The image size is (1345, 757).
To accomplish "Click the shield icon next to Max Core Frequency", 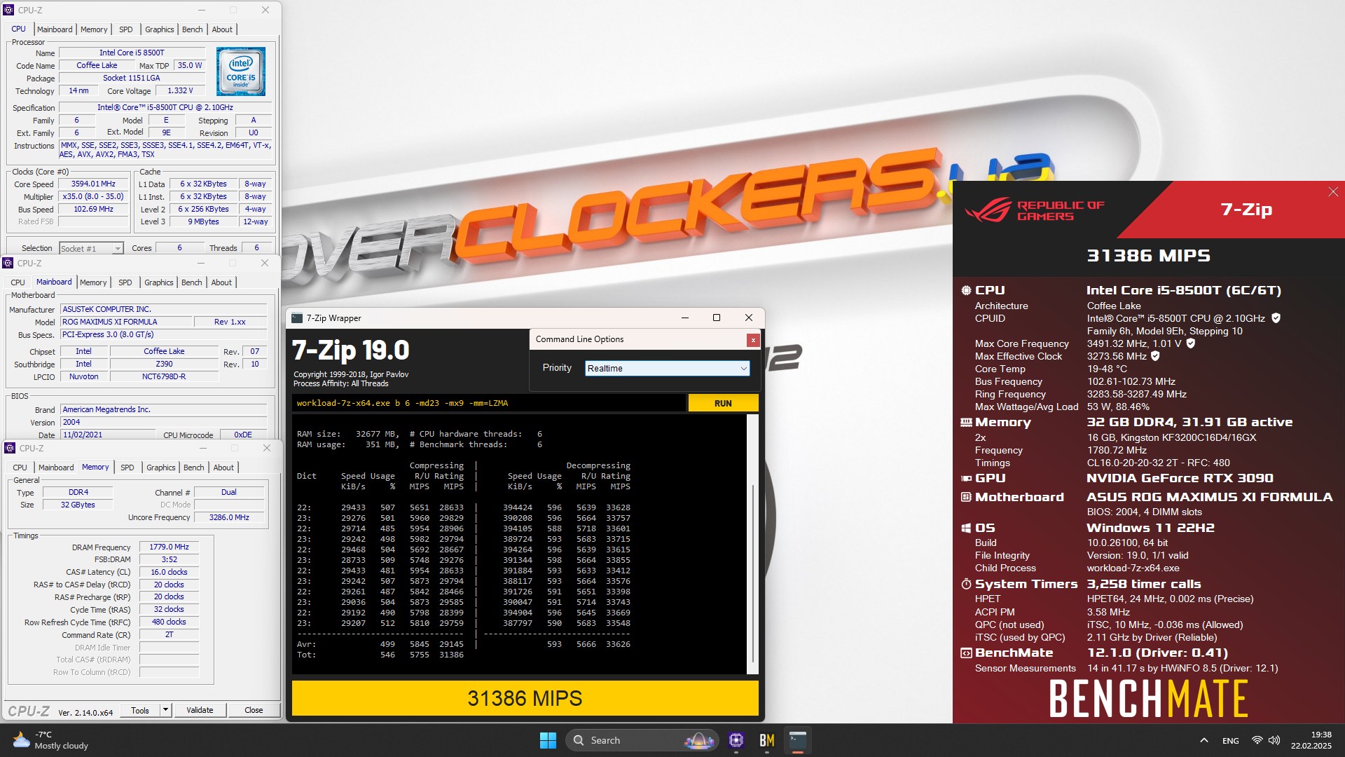I will [1191, 343].
